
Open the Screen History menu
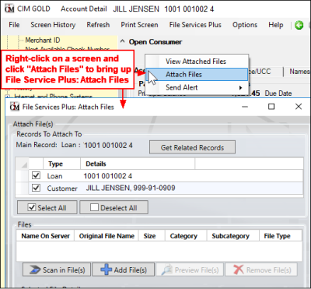click(x=53, y=25)
